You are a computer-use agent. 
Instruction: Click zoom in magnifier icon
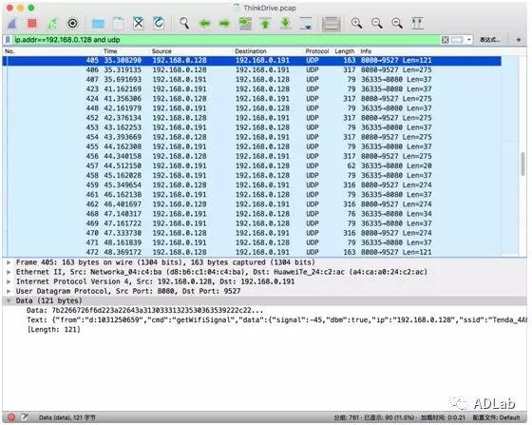pos(356,23)
